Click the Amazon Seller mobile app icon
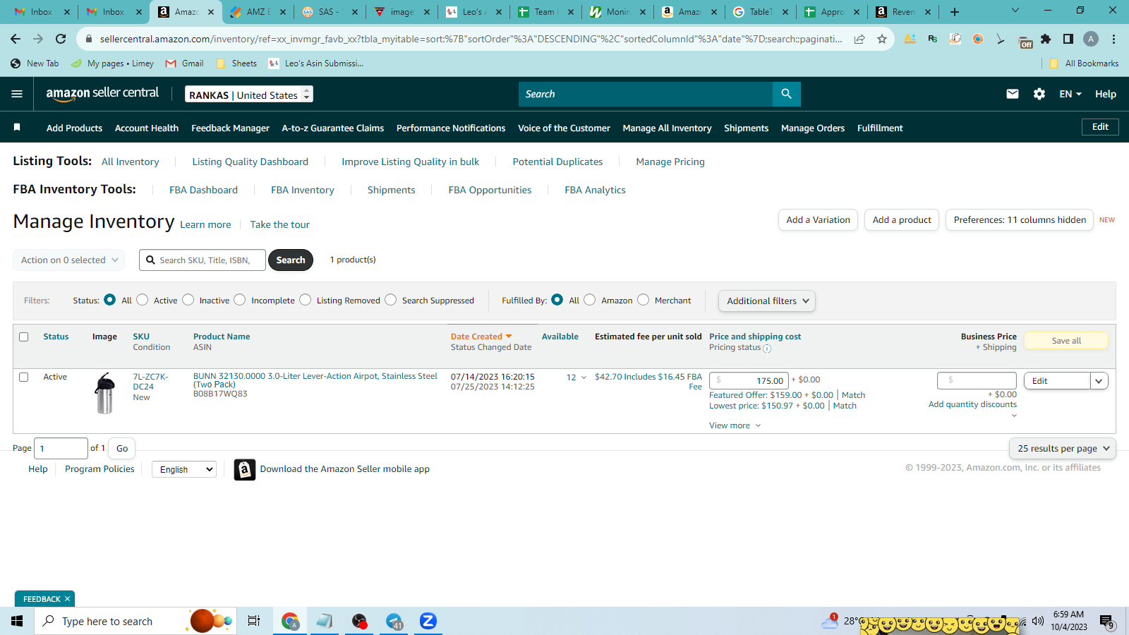The width and height of the screenshot is (1129, 635). pos(244,469)
